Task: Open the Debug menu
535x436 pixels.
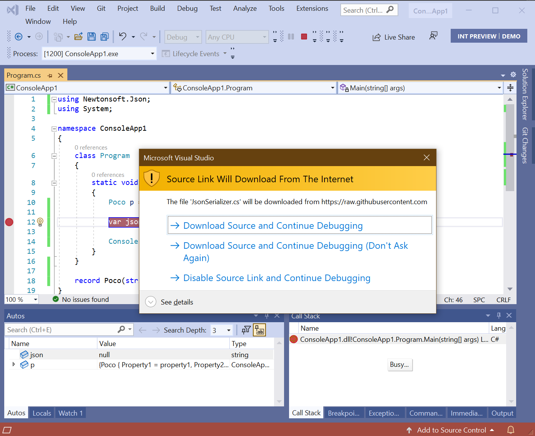Action: (x=187, y=8)
